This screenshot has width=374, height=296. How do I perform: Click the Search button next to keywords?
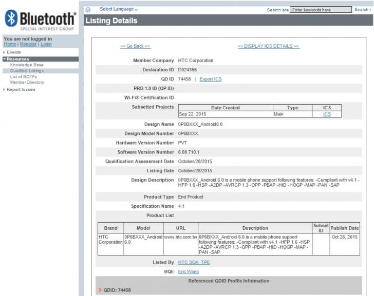[361, 10]
